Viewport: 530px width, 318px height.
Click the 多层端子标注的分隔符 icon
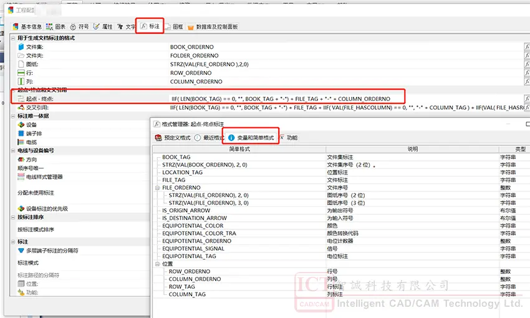click(x=21, y=251)
